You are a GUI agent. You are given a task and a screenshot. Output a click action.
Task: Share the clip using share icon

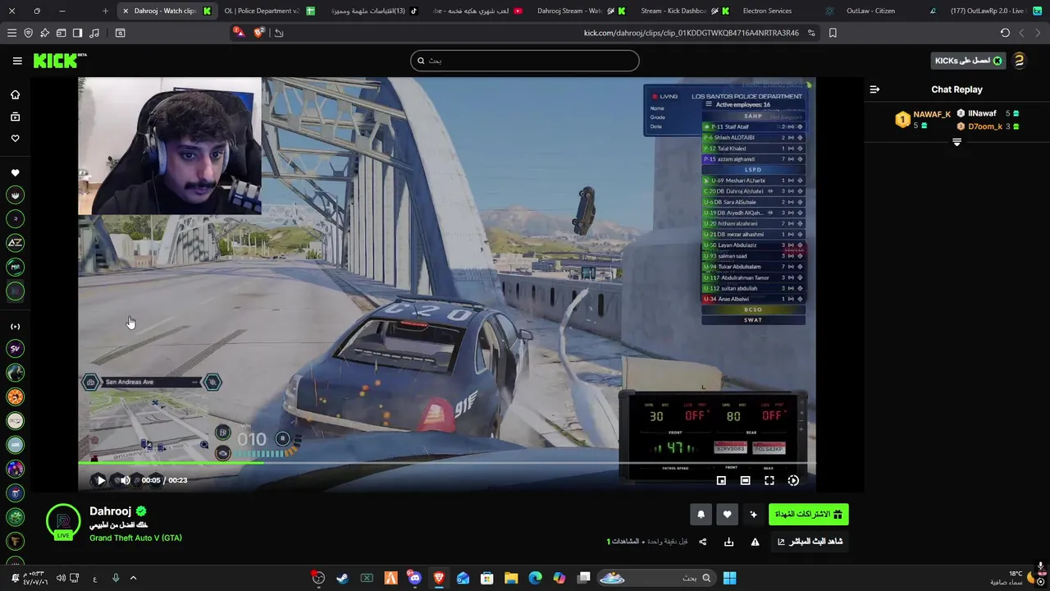[702, 542]
